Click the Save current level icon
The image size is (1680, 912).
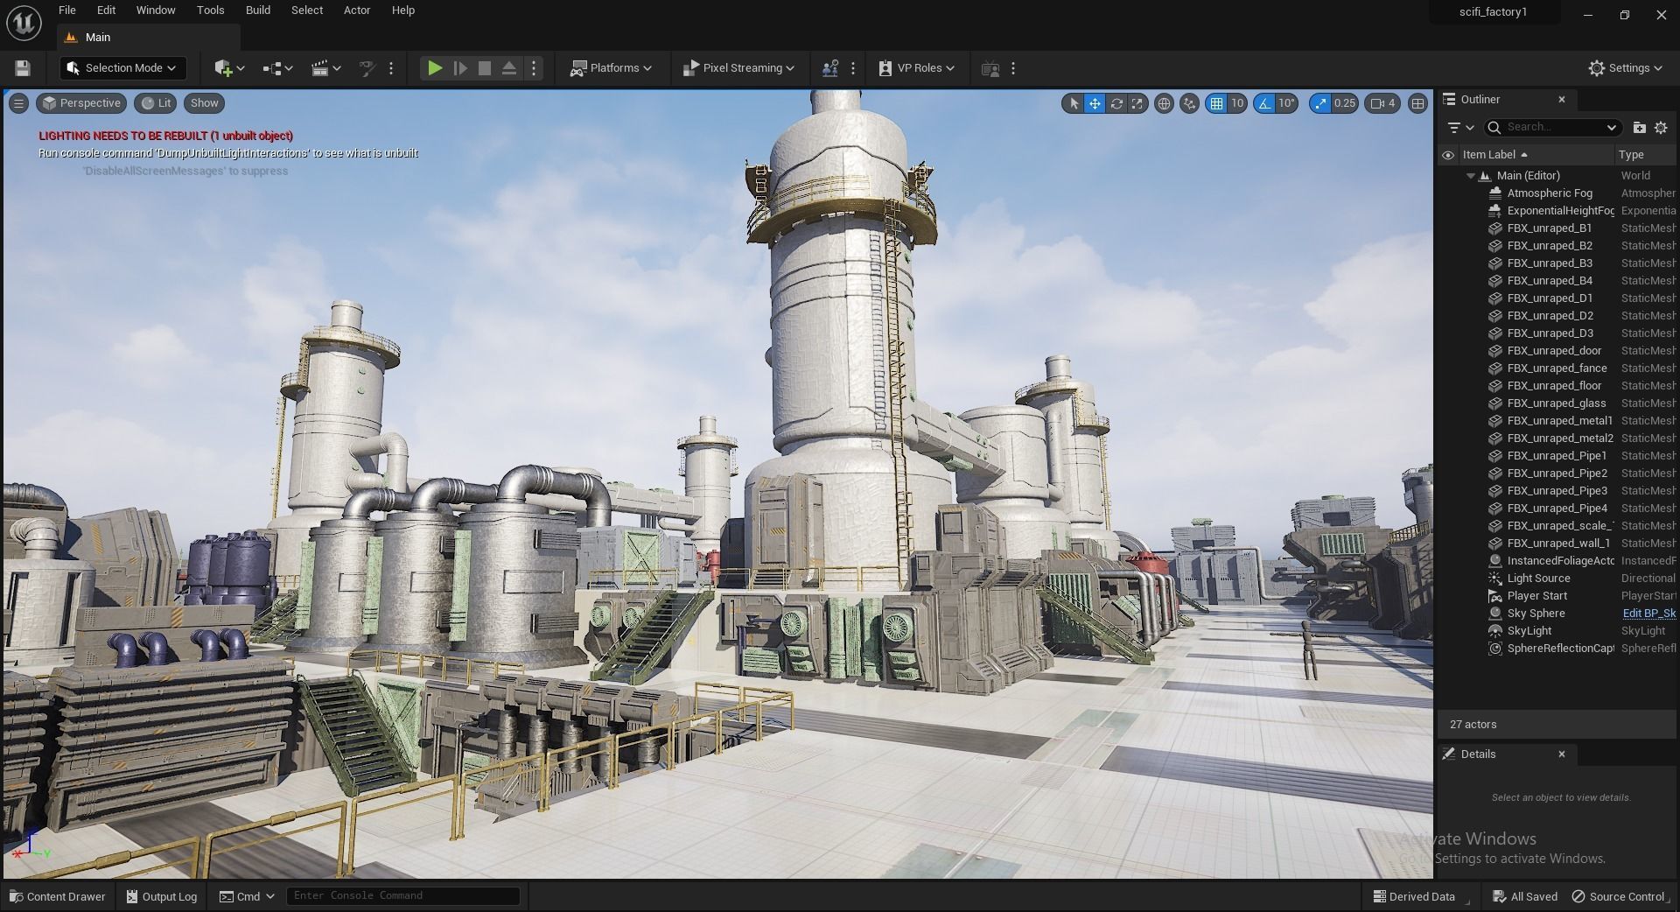pos(23,68)
